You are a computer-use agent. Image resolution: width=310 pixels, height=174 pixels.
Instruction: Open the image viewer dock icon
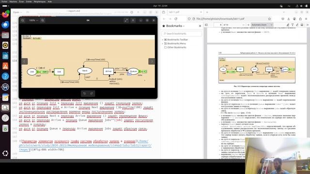(x=5, y=107)
